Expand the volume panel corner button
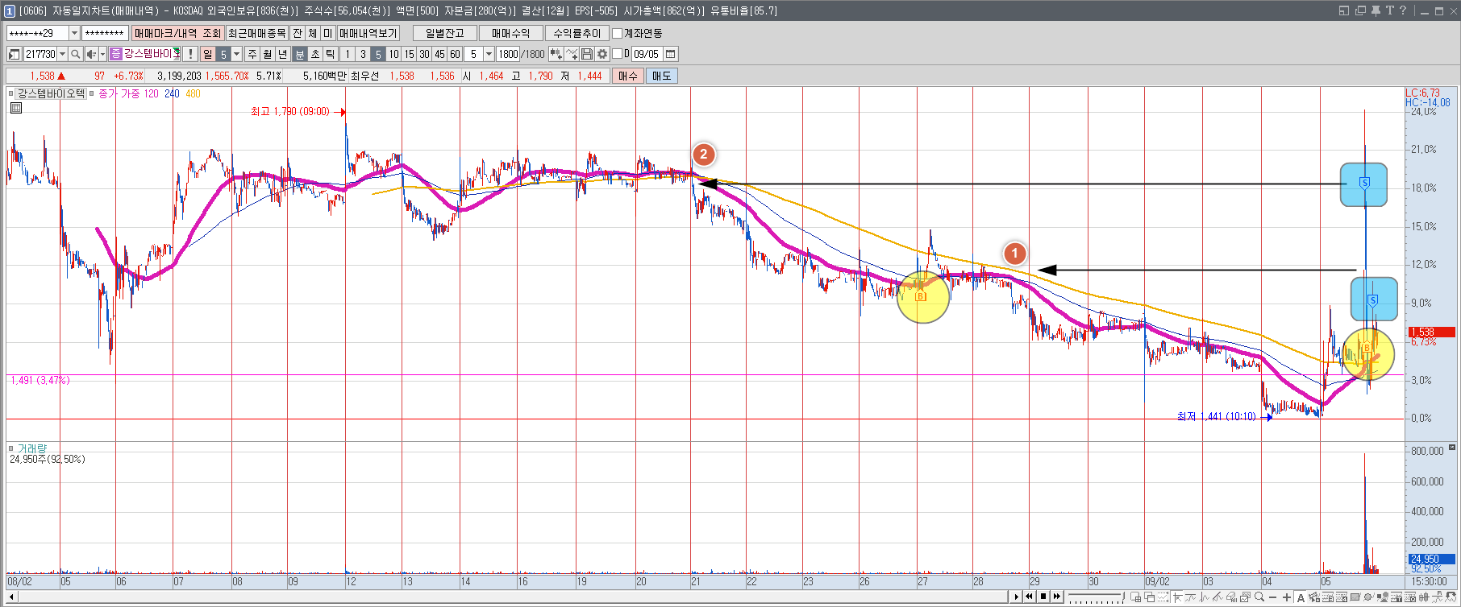1461x607 pixels. (x=1452, y=447)
